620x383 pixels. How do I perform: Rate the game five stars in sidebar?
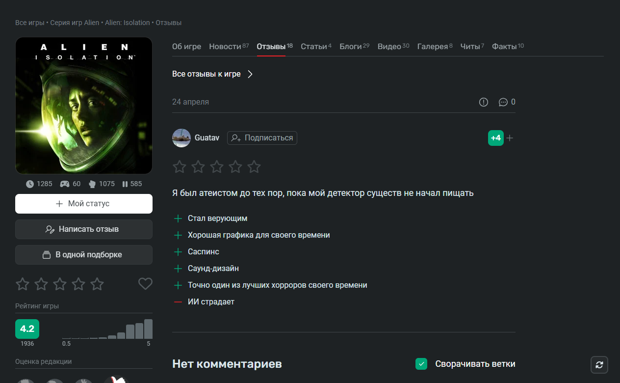pos(97,284)
